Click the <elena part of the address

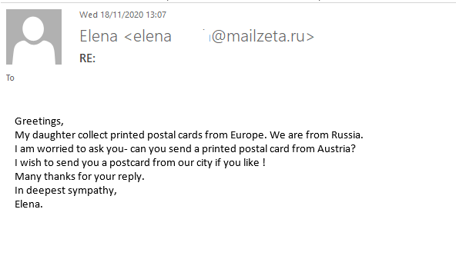coord(148,36)
